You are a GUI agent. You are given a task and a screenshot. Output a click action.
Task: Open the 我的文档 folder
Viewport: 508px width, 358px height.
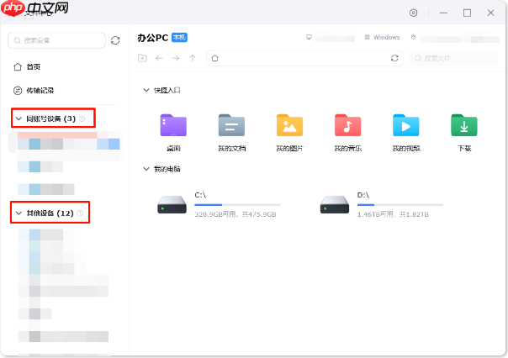coord(231,133)
